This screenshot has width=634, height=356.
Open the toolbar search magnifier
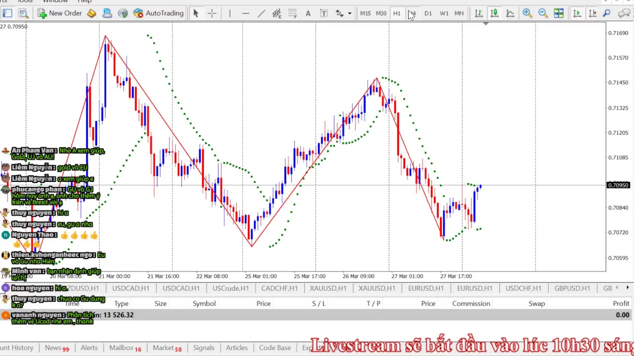coord(607,13)
